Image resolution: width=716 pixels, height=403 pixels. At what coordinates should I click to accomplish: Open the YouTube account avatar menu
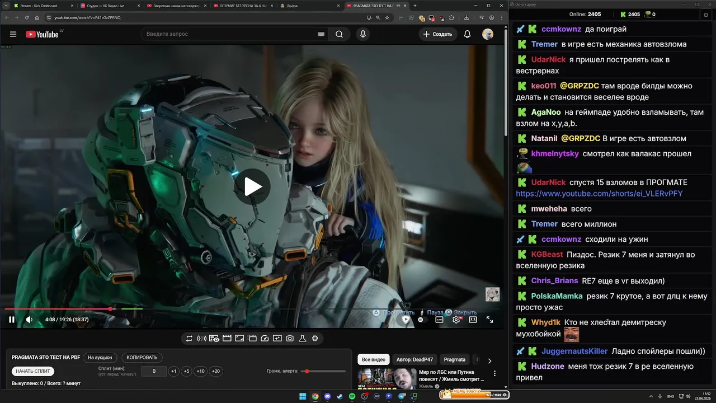[488, 34]
